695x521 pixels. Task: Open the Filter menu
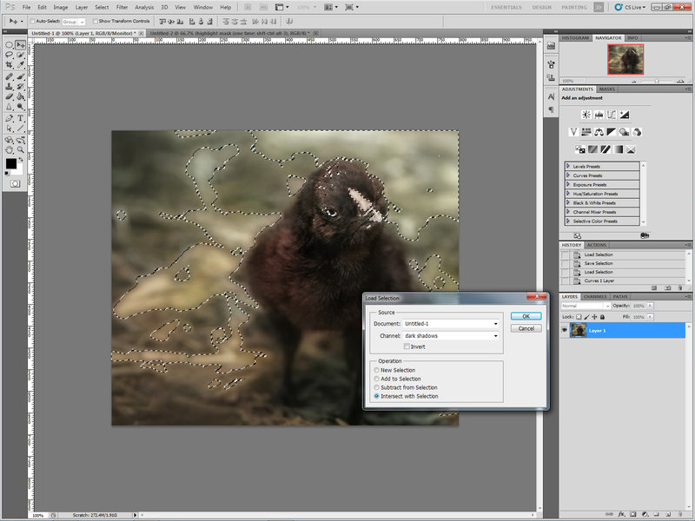122,7
